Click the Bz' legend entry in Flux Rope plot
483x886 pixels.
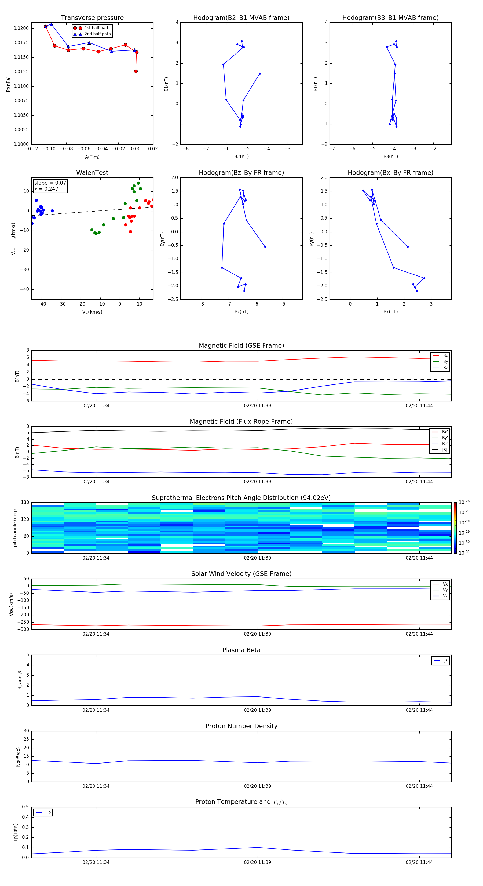pos(440,444)
